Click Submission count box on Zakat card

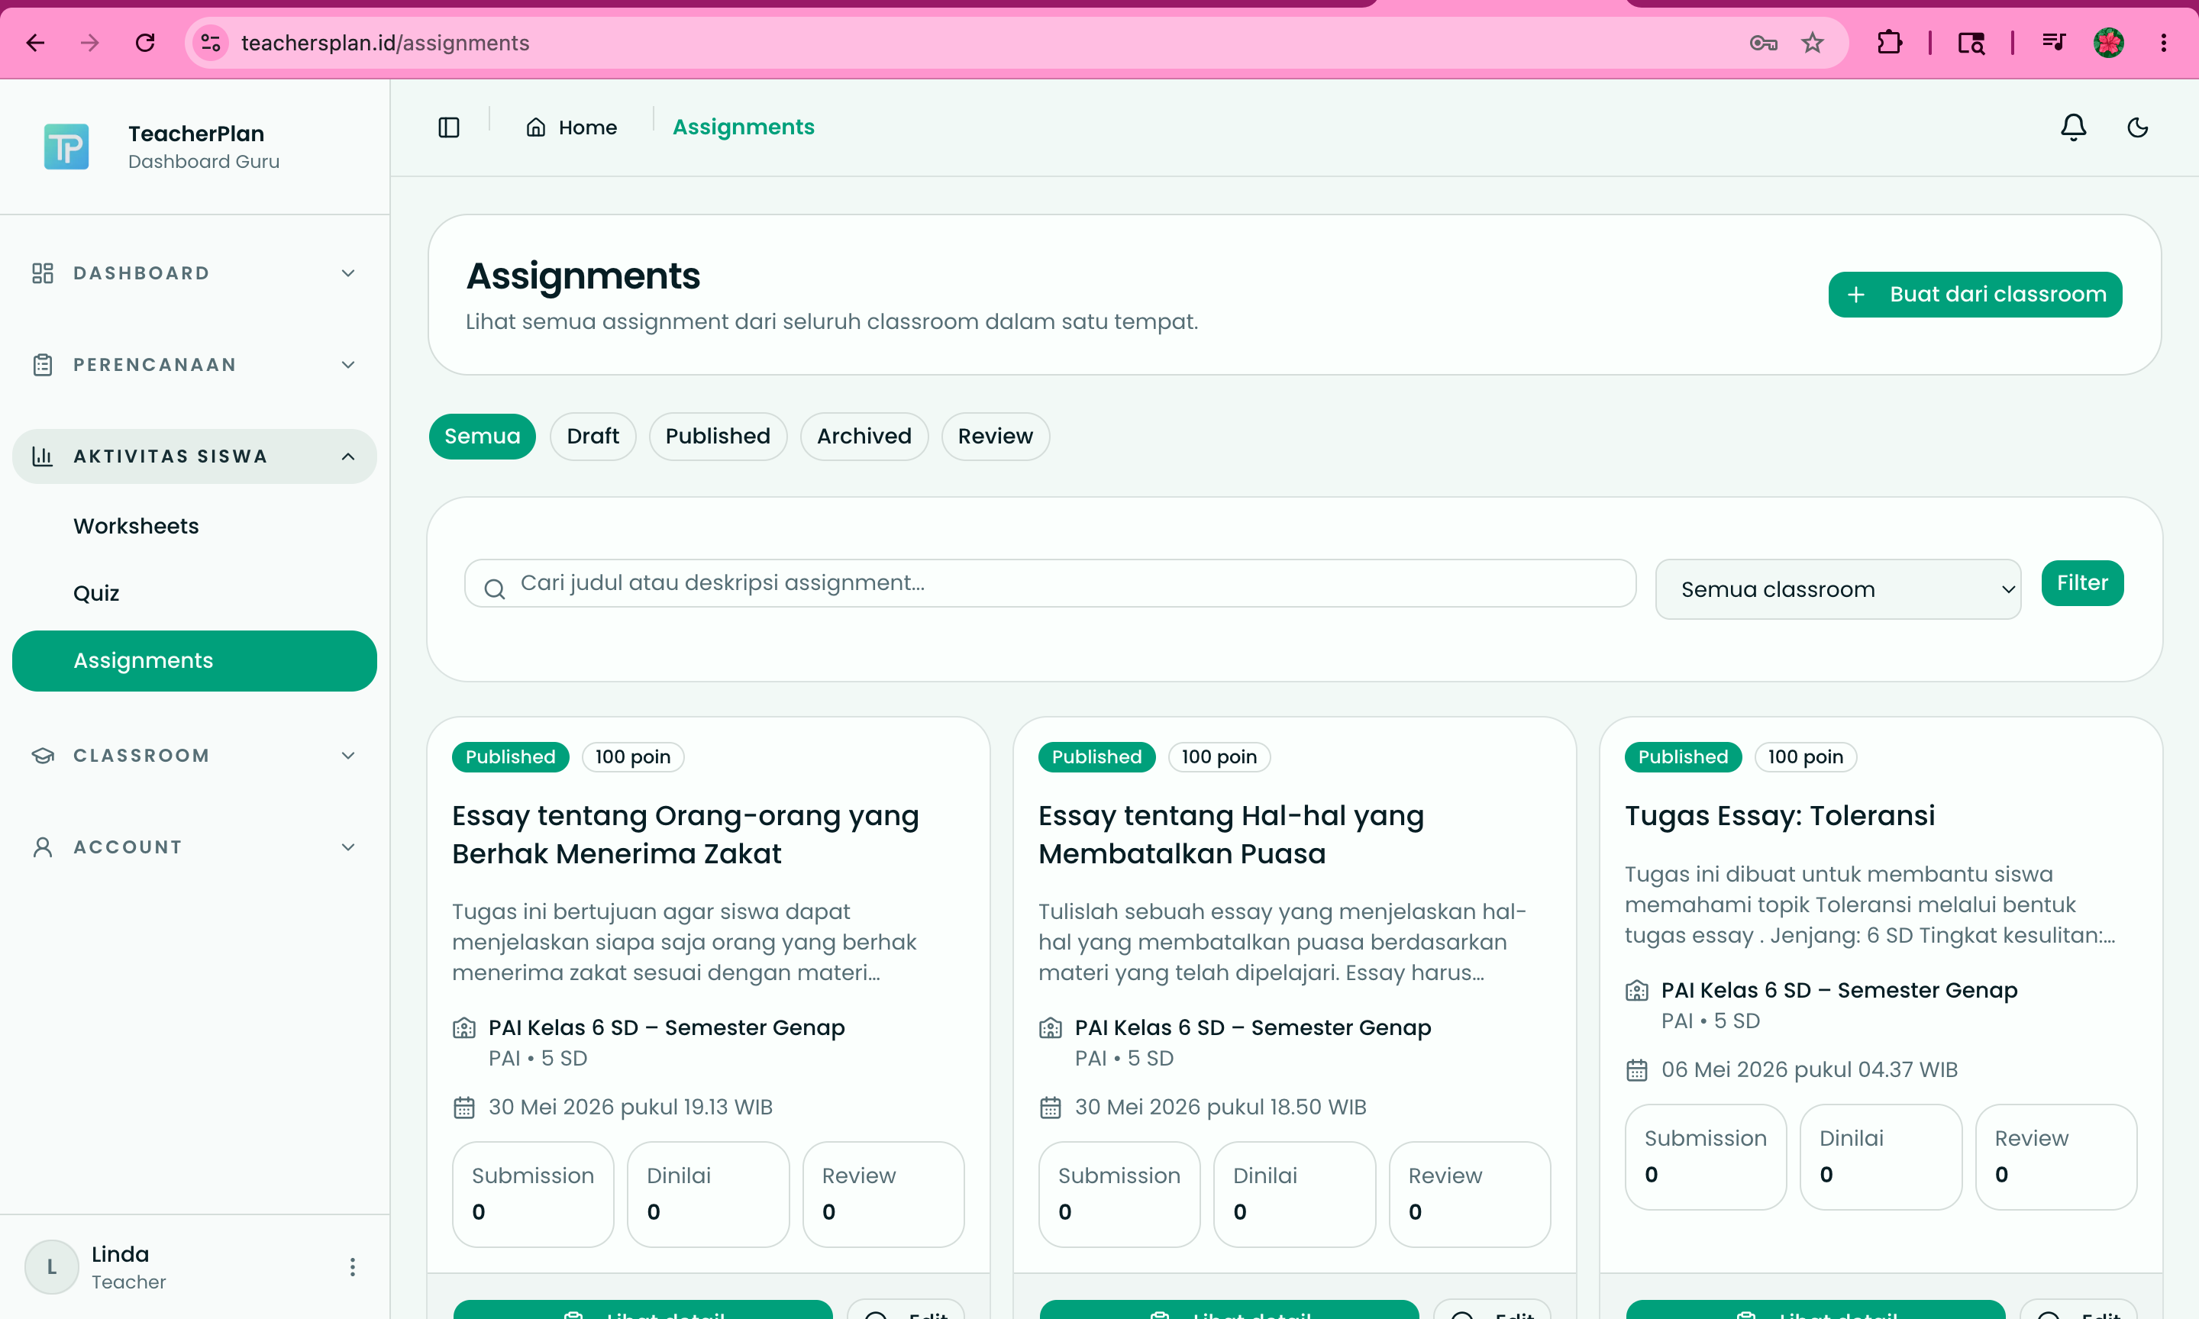[533, 1195]
